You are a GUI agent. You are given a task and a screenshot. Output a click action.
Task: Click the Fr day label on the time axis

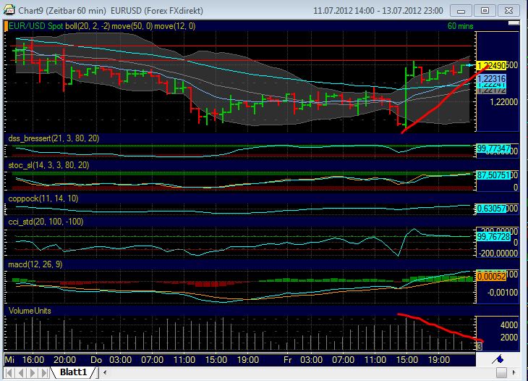coord(288,360)
